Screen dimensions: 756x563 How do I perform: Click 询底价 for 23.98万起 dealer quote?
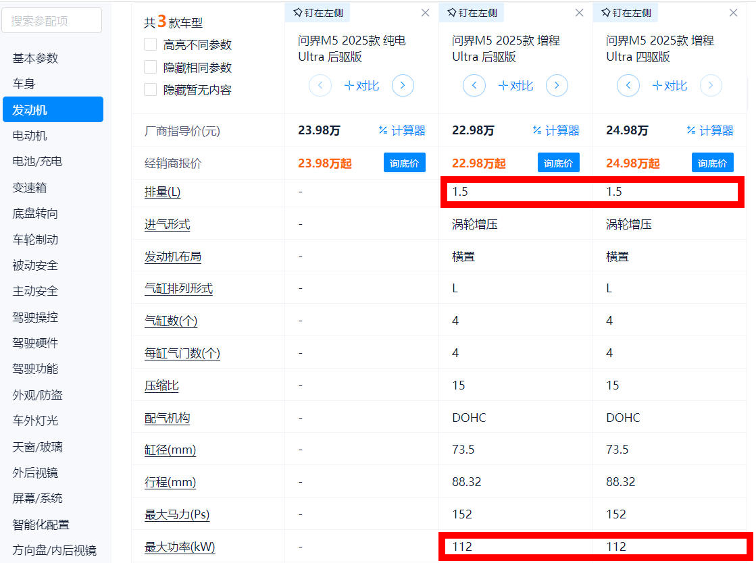(x=405, y=163)
